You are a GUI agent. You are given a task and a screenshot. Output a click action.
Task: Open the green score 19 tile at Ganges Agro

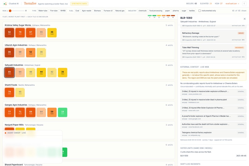[63, 112]
